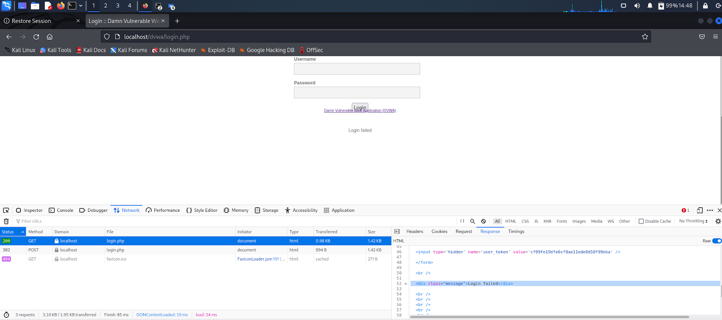Click error count badge in devtools
Image resolution: width=722 pixels, height=320 pixels.
(x=685, y=210)
